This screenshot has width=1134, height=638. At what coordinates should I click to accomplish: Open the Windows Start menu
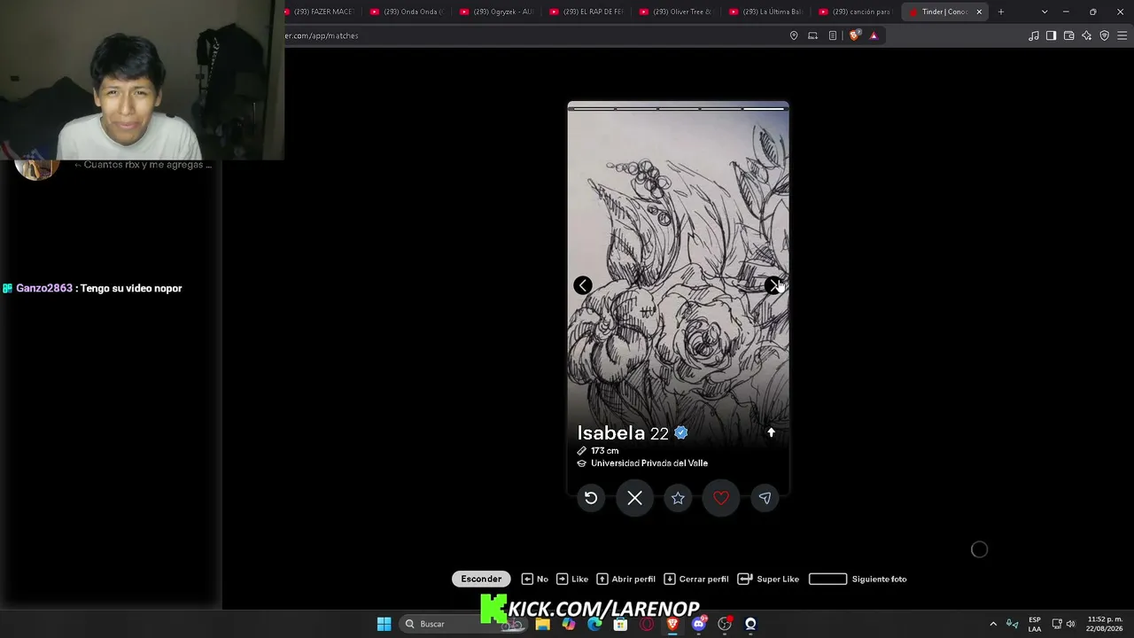[x=384, y=624]
